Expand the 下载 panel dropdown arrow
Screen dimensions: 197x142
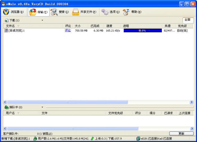click(x=42, y=20)
